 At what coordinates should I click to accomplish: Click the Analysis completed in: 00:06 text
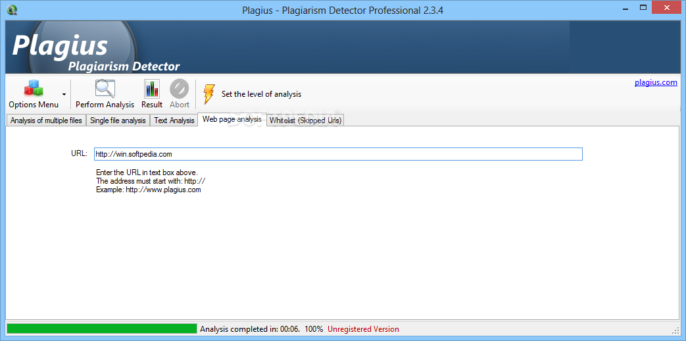(249, 329)
